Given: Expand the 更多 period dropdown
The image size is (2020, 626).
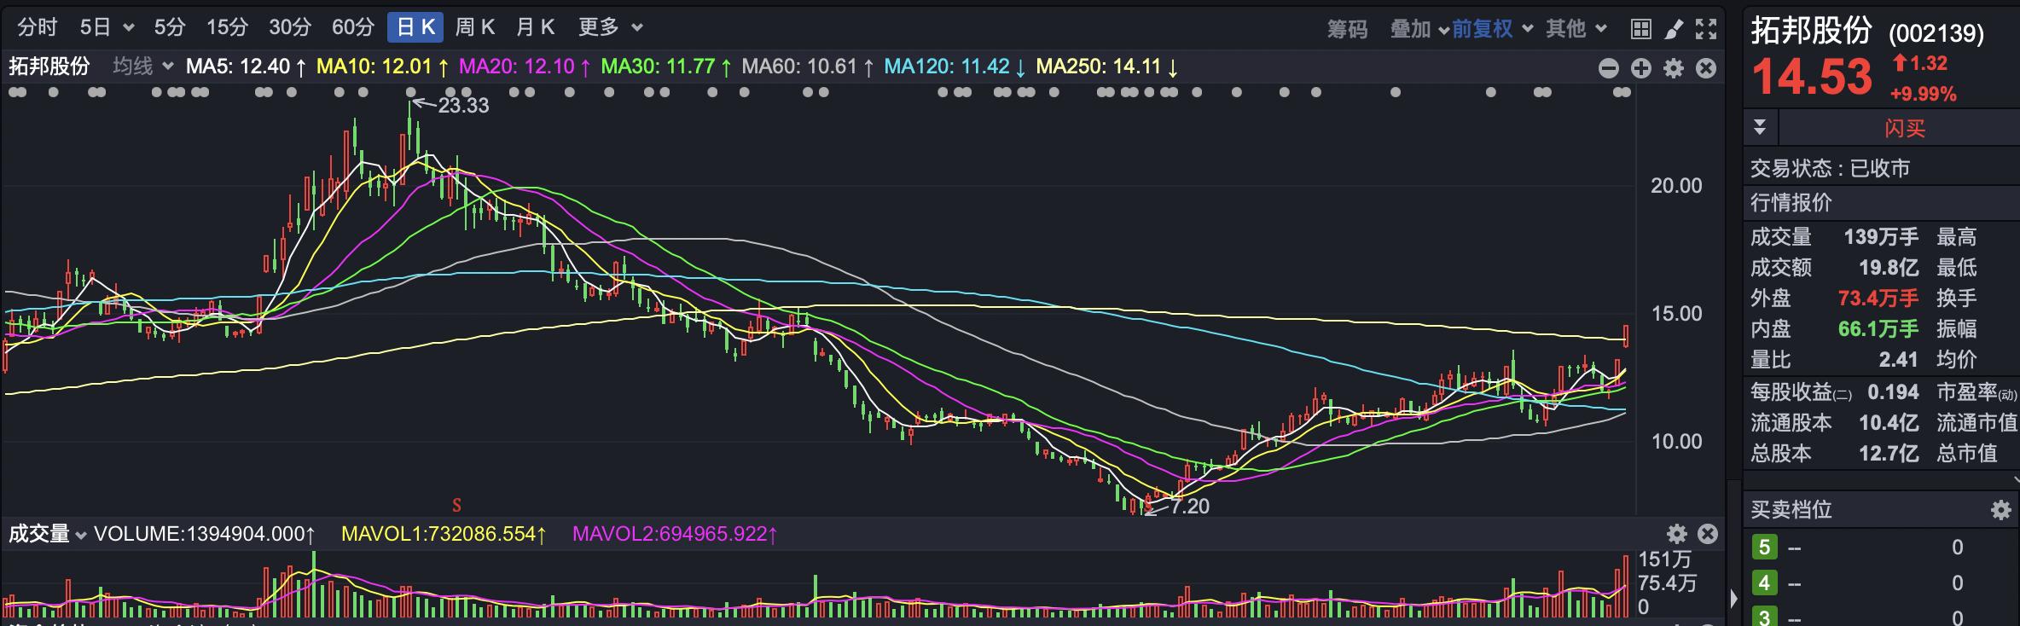Looking at the screenshot, I should pos(609,27).
